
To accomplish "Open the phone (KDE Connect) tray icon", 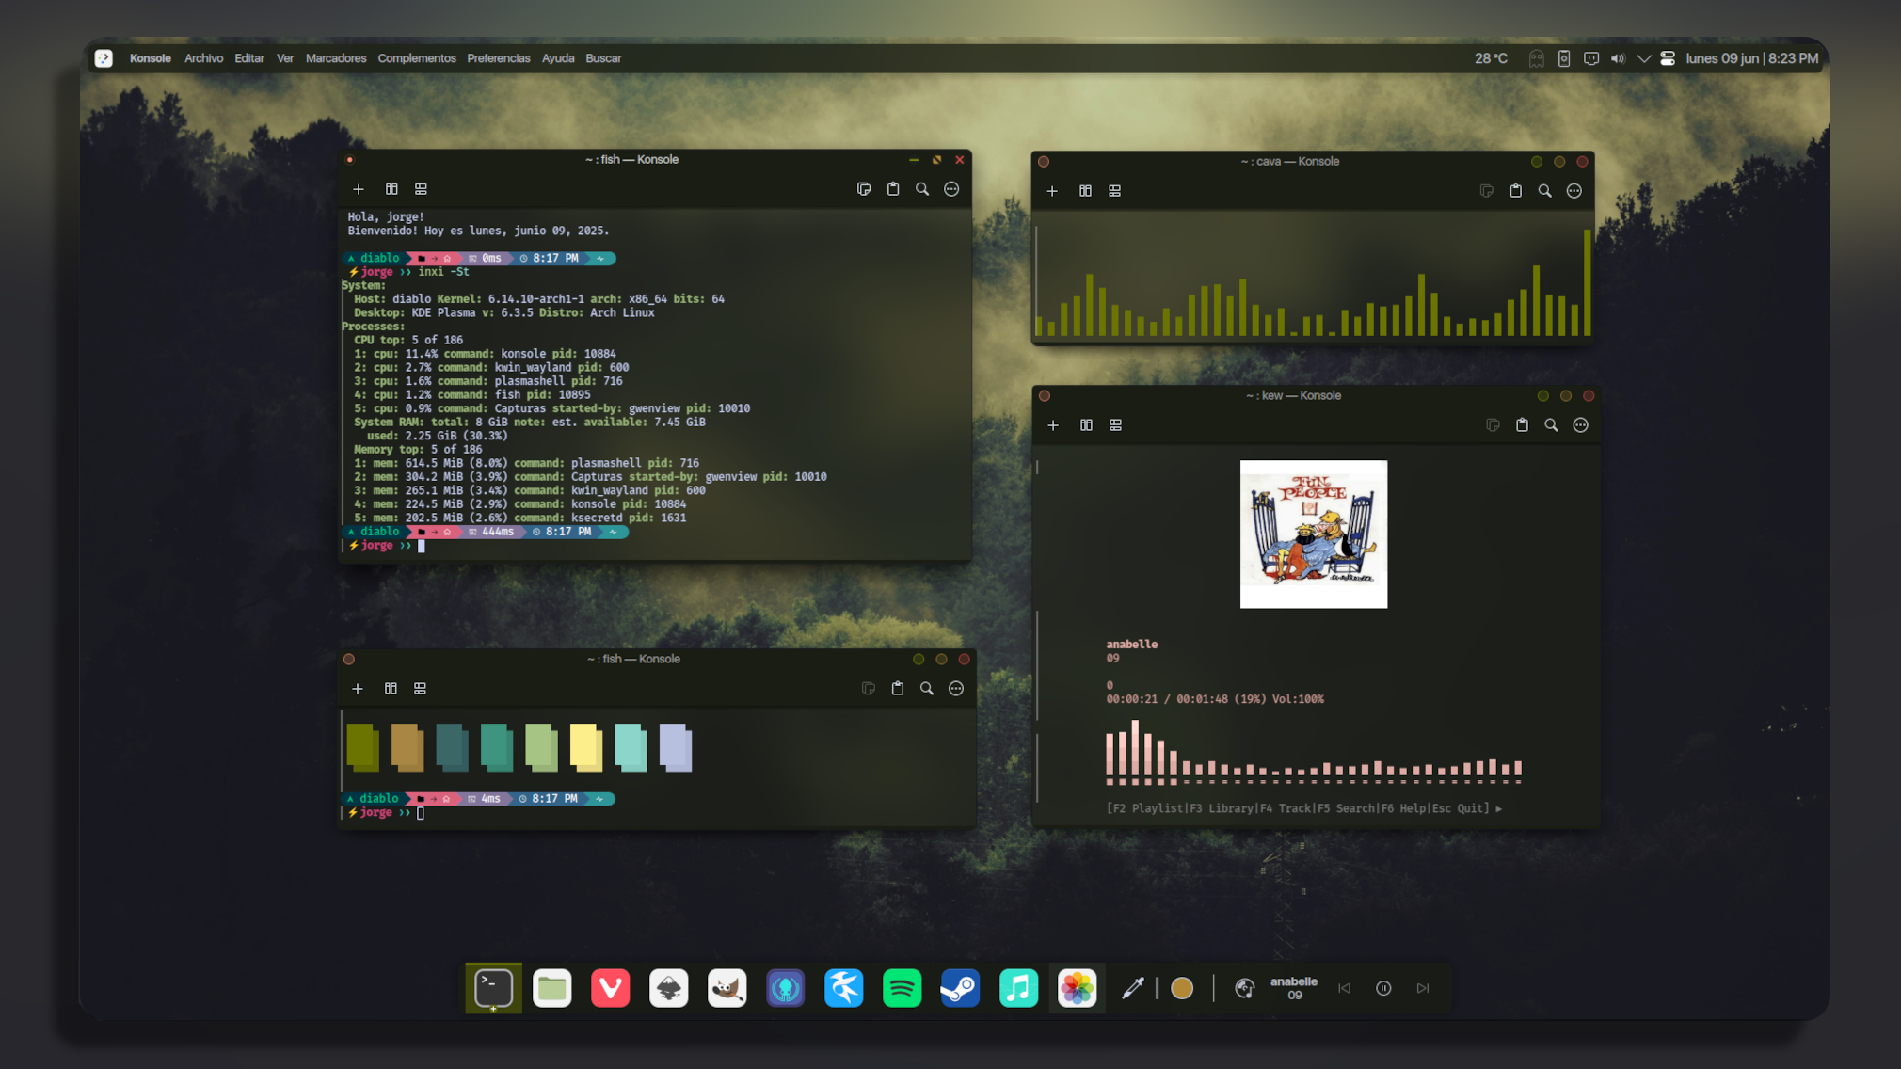I will pyautogui.click(x=1564, y=58).
